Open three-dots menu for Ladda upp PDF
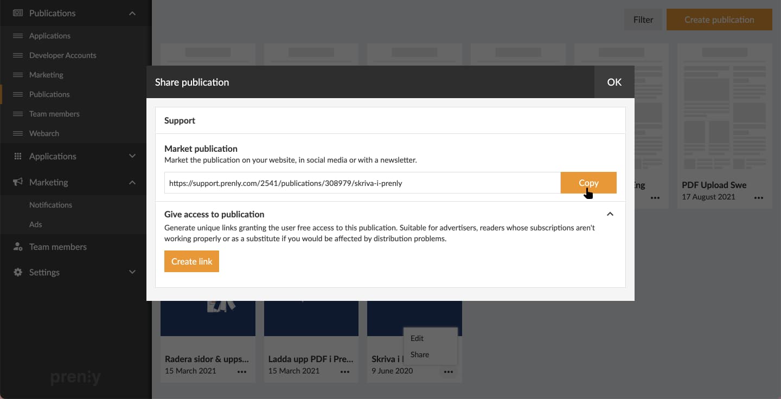This screenshot has height=399, width=781. (x=345, y=371)
